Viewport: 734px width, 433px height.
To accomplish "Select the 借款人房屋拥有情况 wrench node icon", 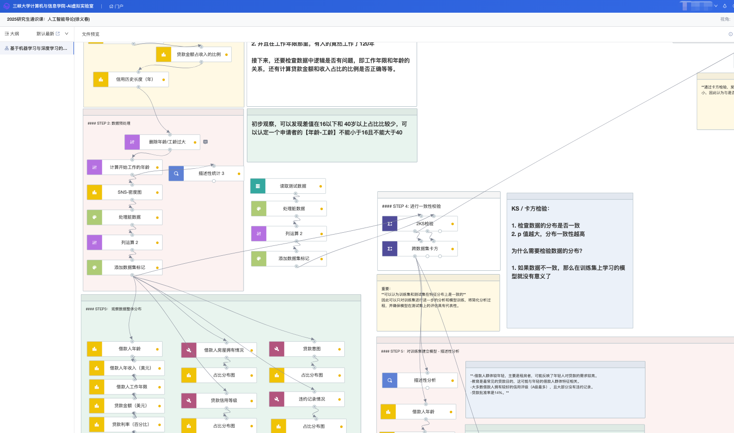I will tap(189, 350).
